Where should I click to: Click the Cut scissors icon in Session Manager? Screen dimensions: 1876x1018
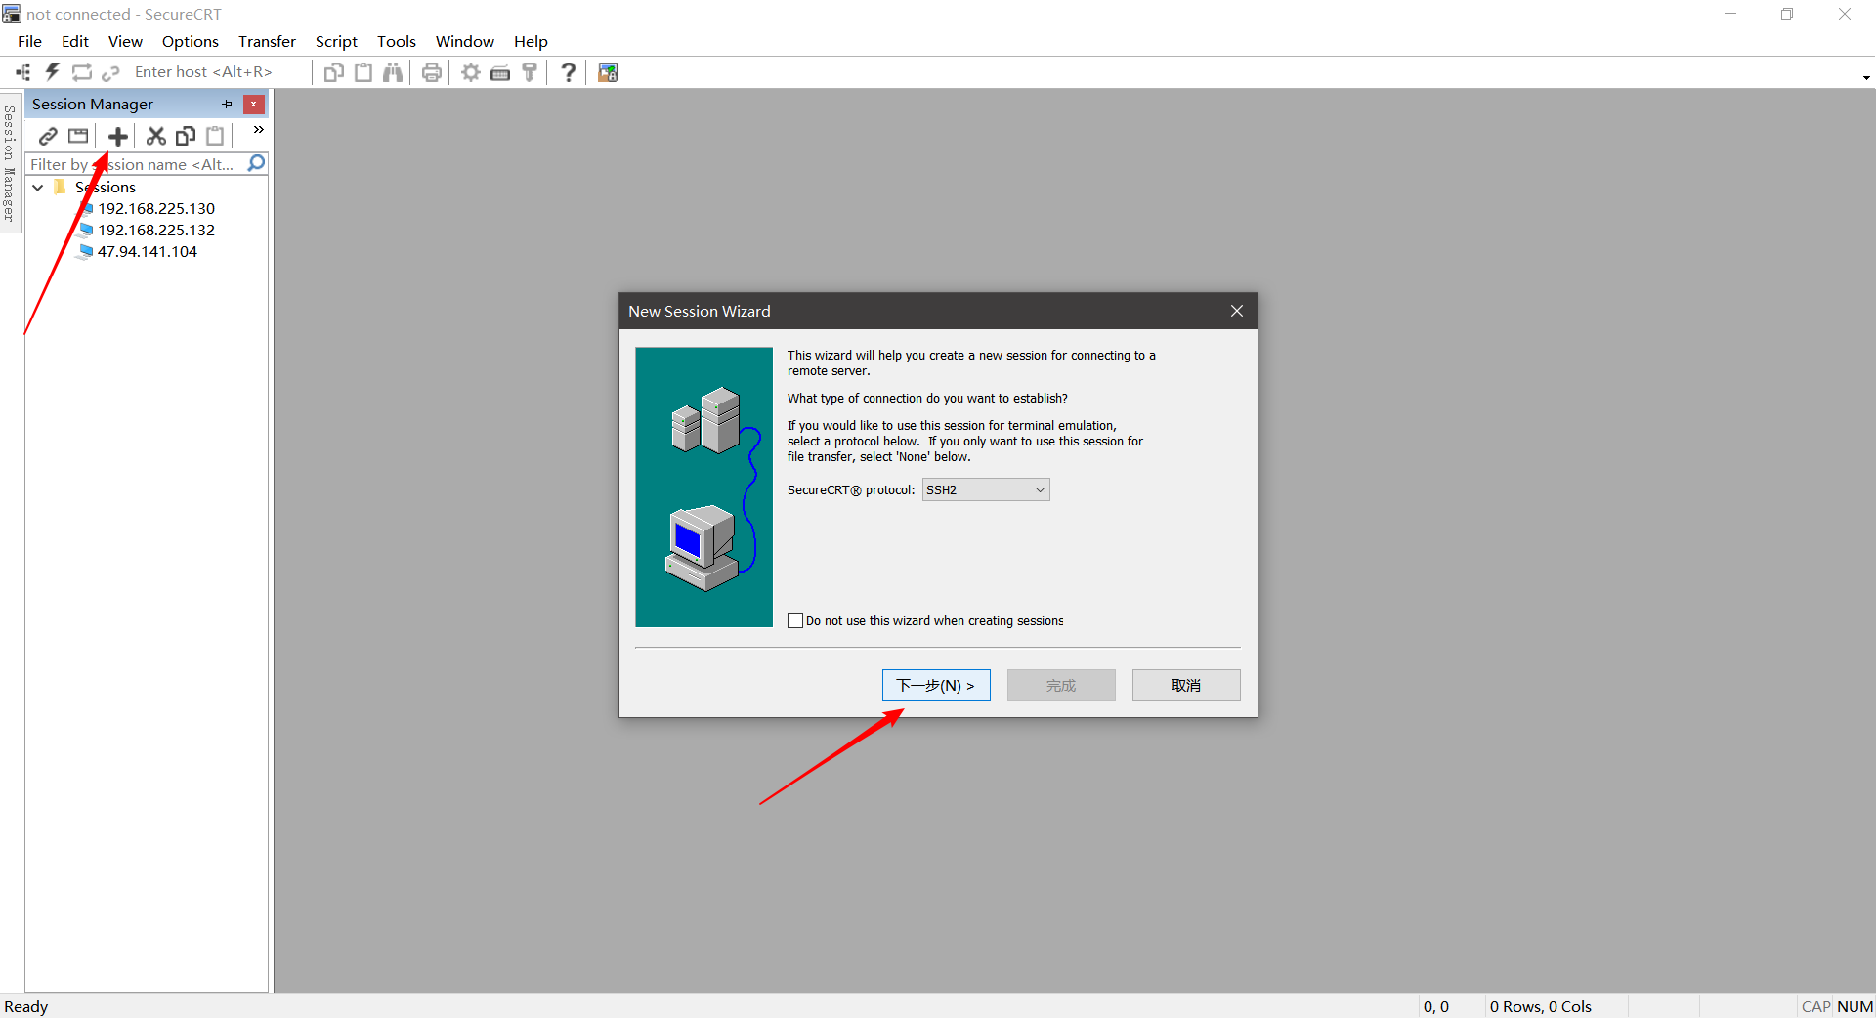[156, 136]
